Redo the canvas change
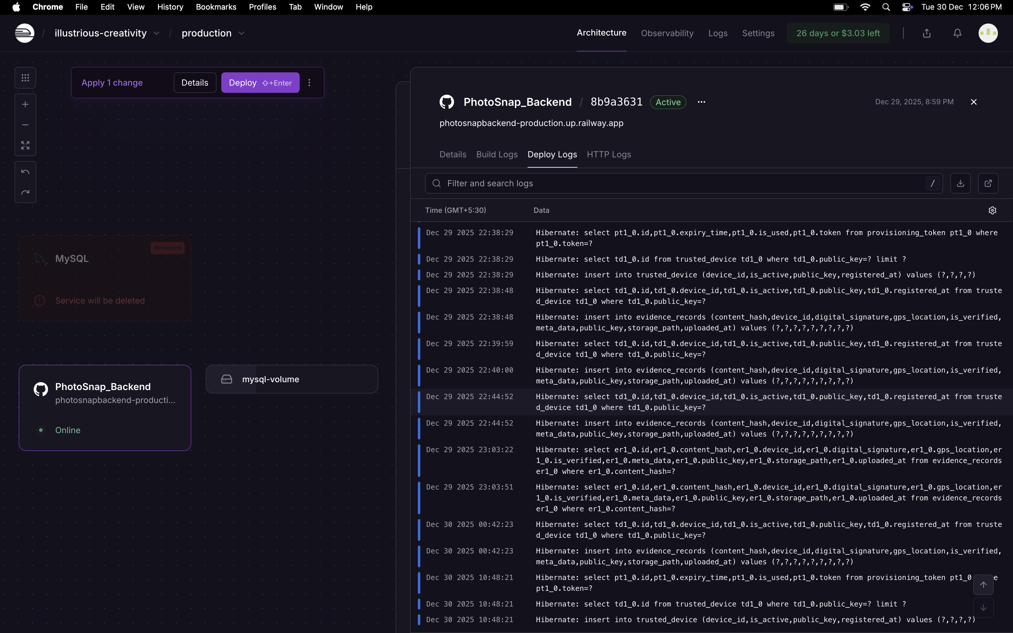Viewport: 1013px width, 633px height. tap(25, 193)
